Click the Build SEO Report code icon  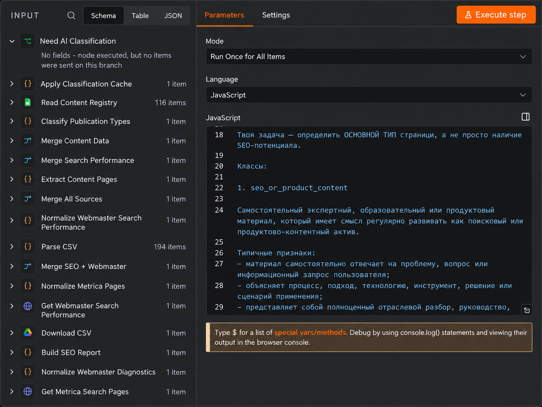[28, 352]
